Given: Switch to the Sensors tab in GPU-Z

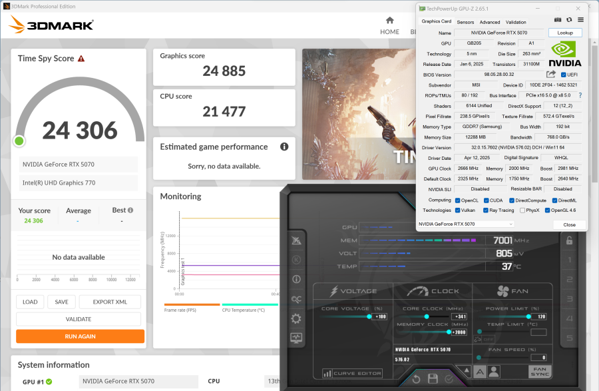Looking at the screenshot, I should [x=465, y=22].
